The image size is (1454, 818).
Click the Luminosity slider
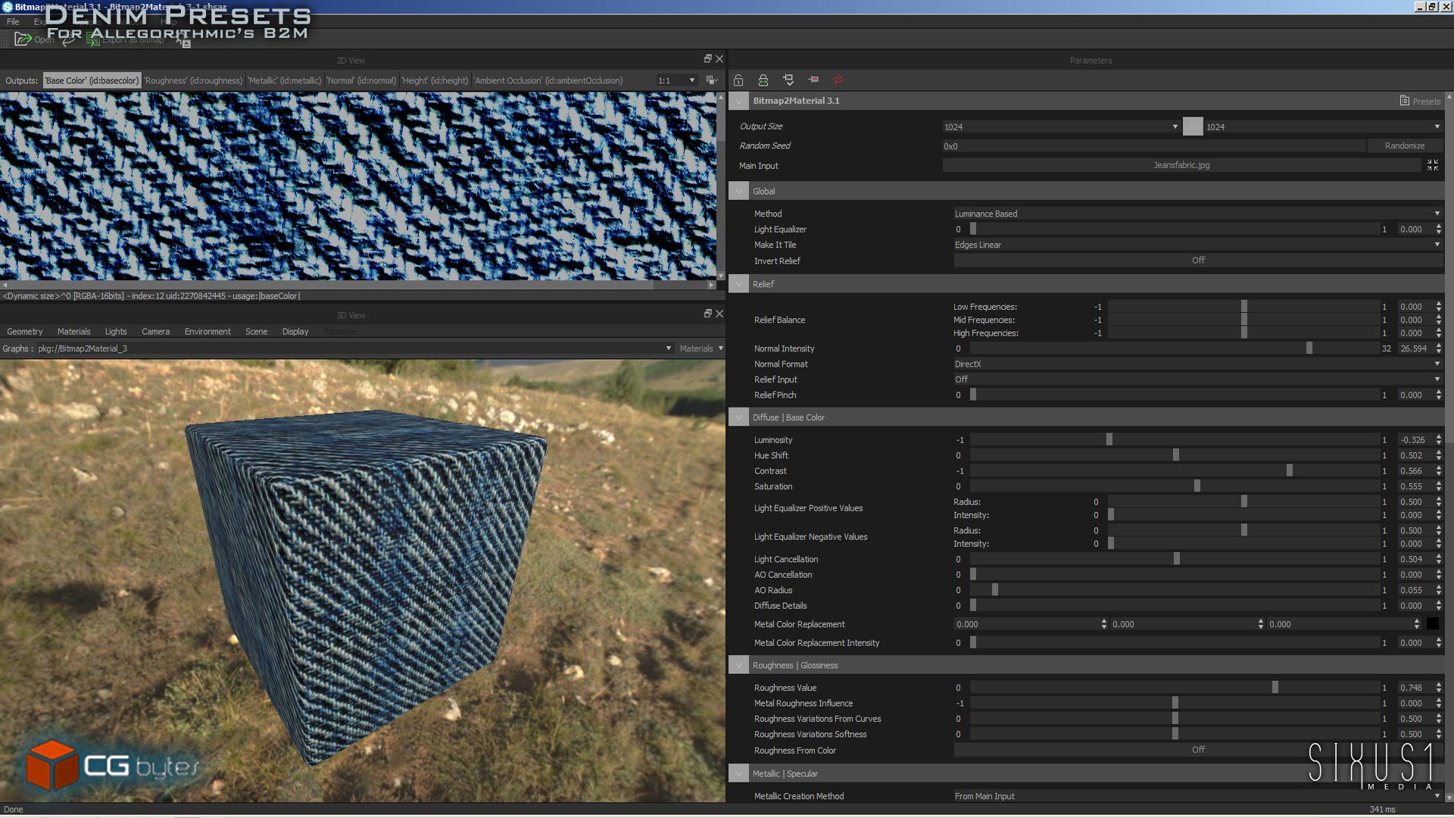pyautogui.click(x=1175, y=440)
